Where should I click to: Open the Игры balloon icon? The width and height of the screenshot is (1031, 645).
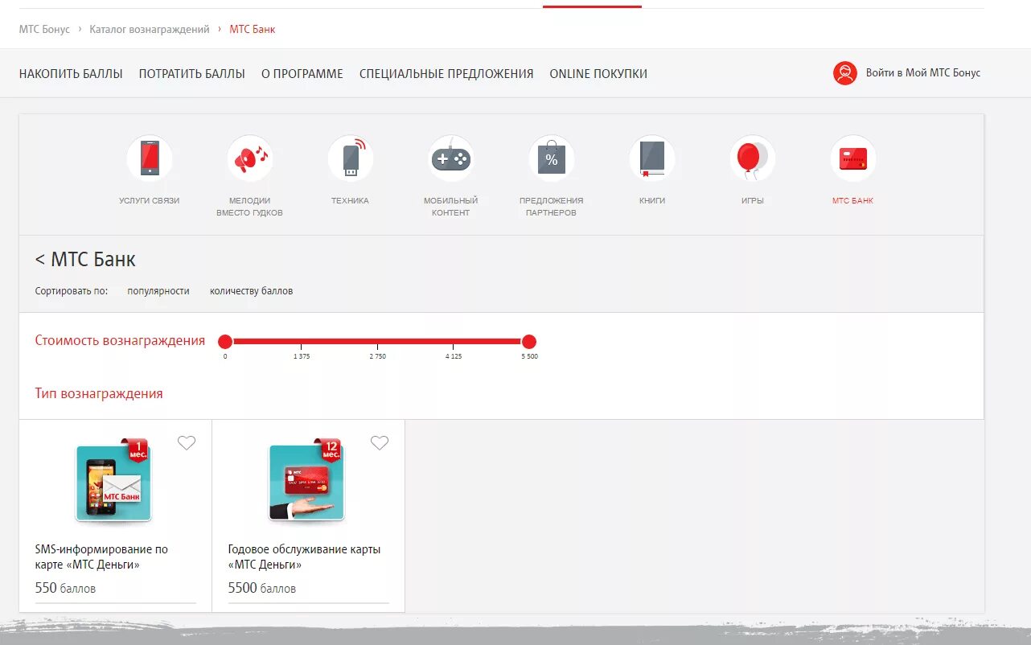point(753,158)
